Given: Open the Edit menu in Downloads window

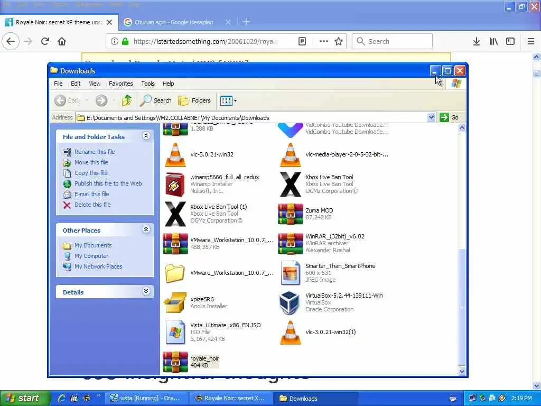Looking at the screenshot, I should click(x=76, y=84).
